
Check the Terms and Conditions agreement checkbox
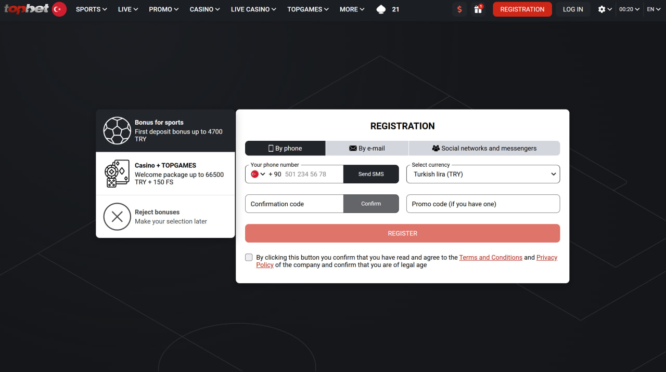coord(249,258)
